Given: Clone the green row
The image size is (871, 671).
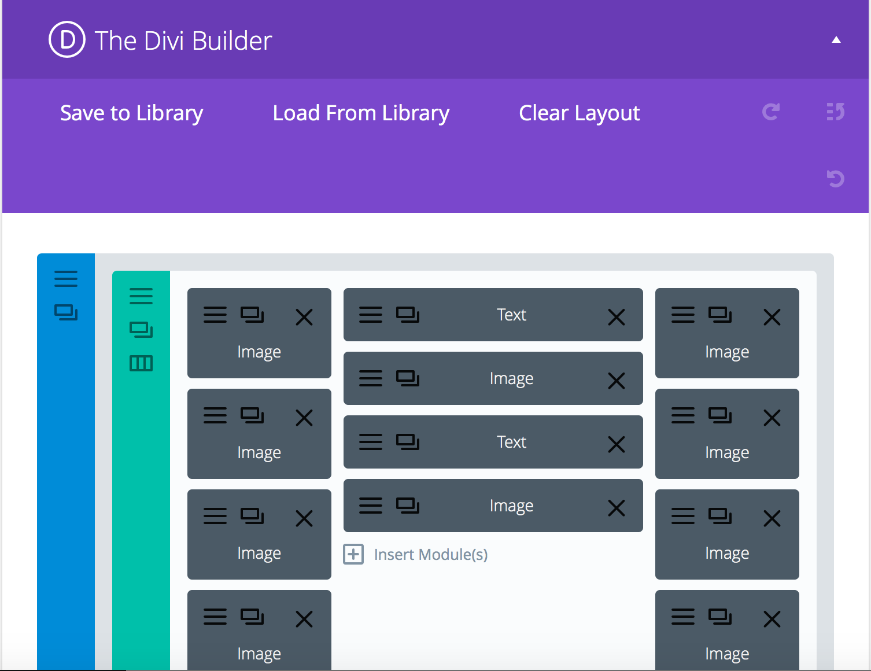Looking at the screenshot, I should [141, 330].
